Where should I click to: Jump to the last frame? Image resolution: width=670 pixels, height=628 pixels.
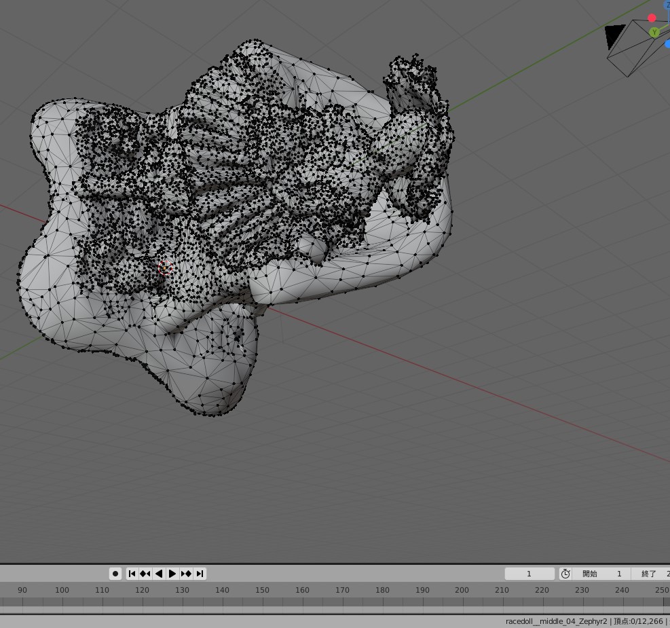(x=200, y=574)
